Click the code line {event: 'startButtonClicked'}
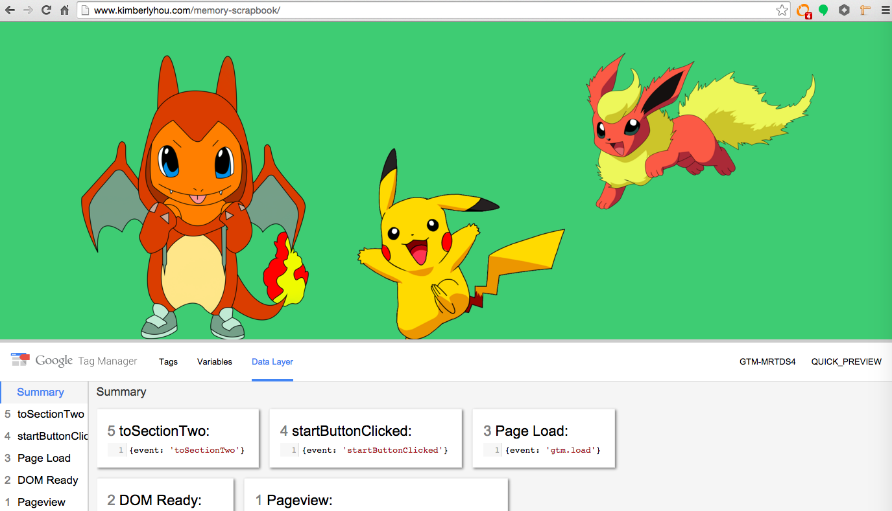Image resolution: width=892 pixels, height=511 pixels. pos(375,450)
